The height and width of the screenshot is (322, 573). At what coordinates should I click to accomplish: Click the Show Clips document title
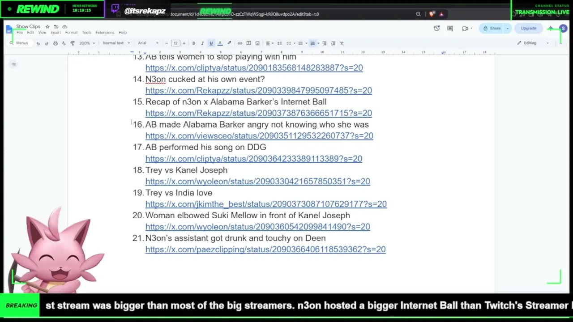tap(28, 27)
